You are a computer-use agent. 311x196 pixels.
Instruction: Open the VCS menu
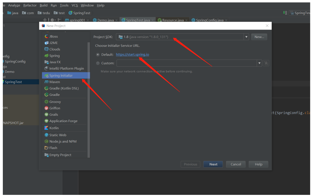click(x=75, y=5)
